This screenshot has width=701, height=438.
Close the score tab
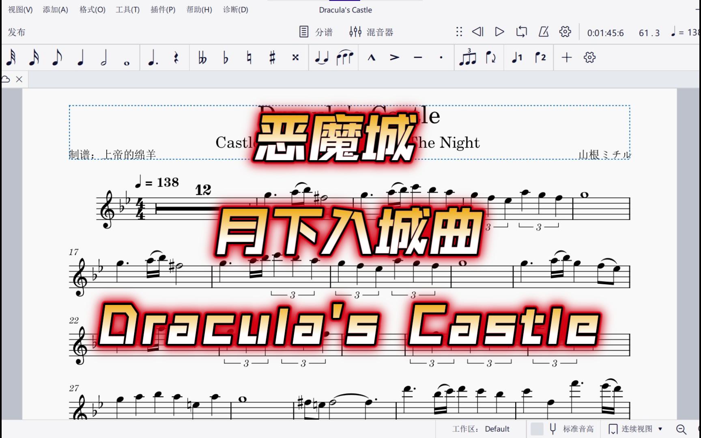coord(19,79)
